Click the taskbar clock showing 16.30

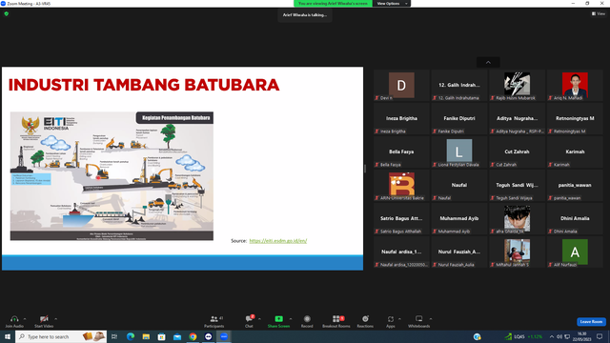click(x=582, y=336)
